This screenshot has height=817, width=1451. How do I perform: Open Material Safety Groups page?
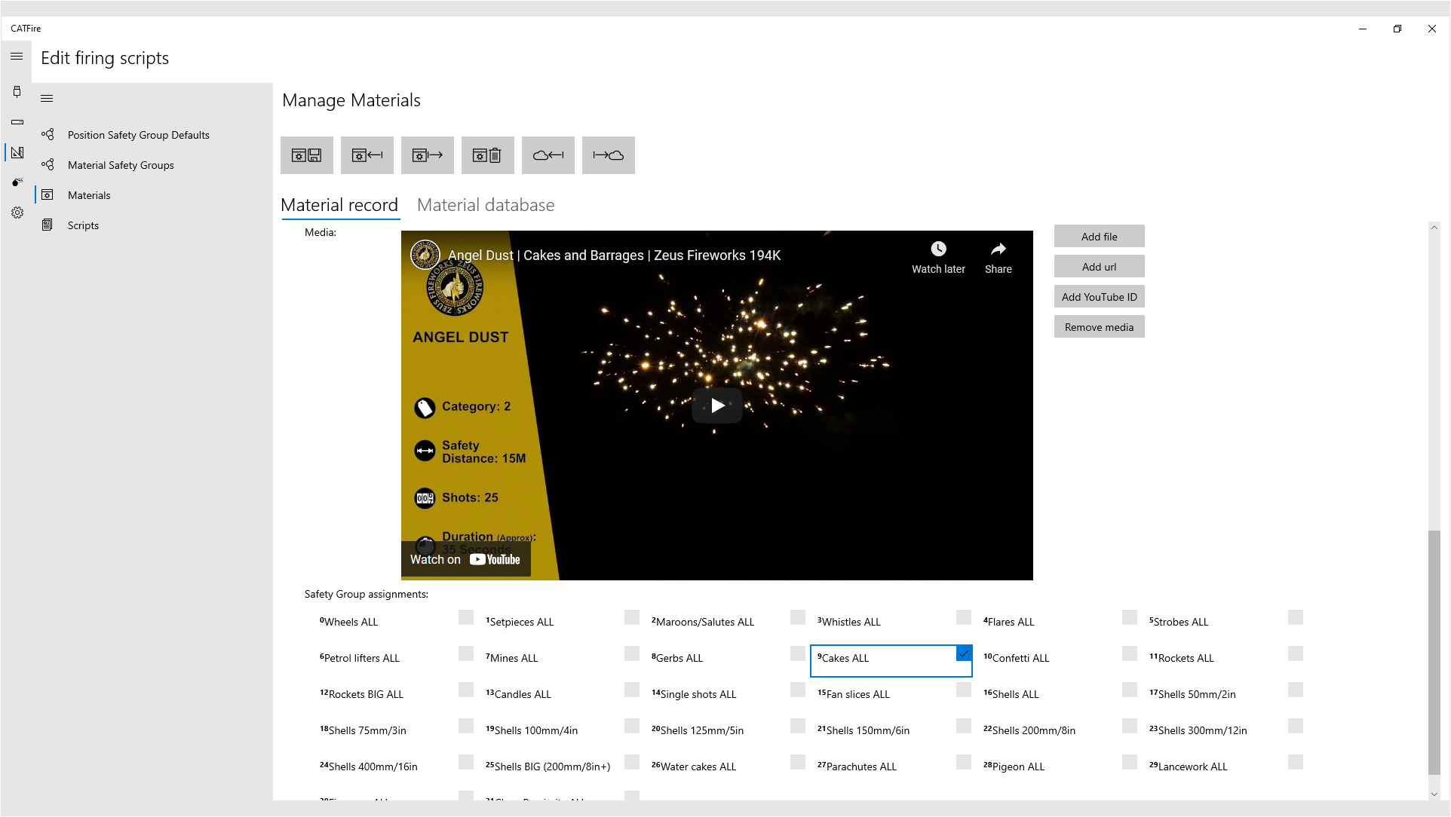coord(121,165)
